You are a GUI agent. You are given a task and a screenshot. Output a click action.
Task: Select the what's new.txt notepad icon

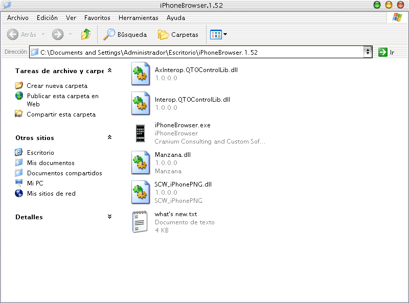point(140,222)
